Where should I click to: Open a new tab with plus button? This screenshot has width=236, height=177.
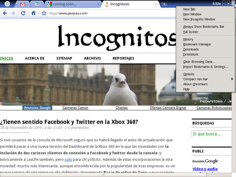point(164,4)
